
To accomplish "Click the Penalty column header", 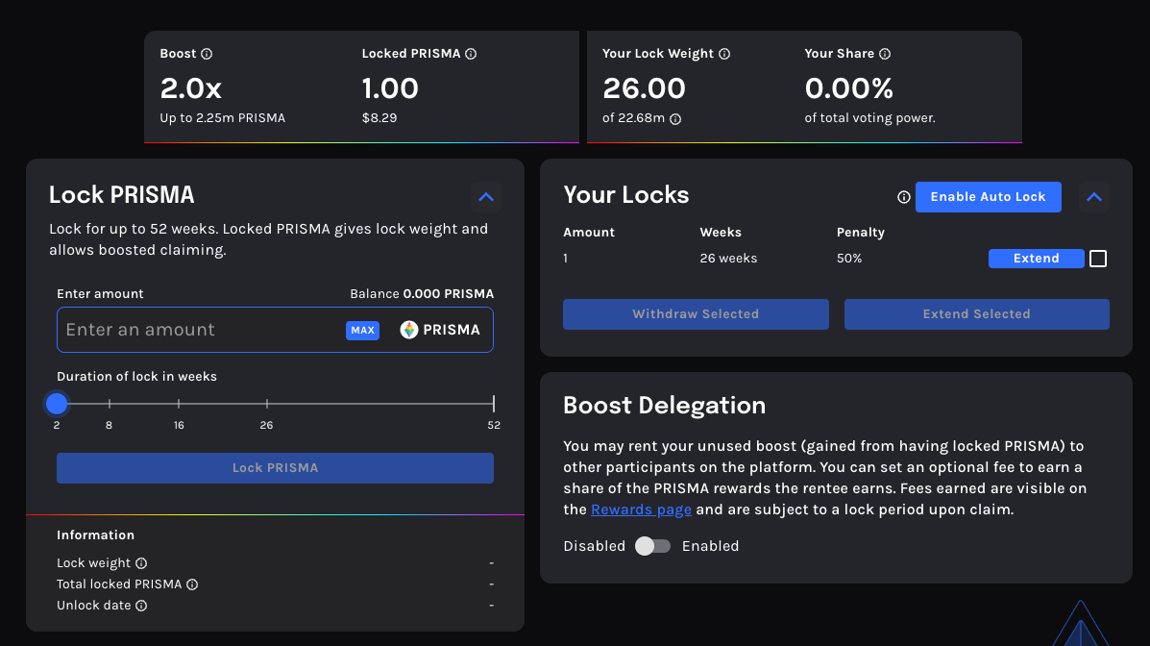I will [x=860, y=232].
